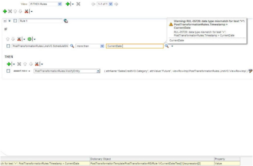Open the dropdown arrow next to rule cut icon
The width and height of the screenshot is (253, 166).
(x=32, y=11)
